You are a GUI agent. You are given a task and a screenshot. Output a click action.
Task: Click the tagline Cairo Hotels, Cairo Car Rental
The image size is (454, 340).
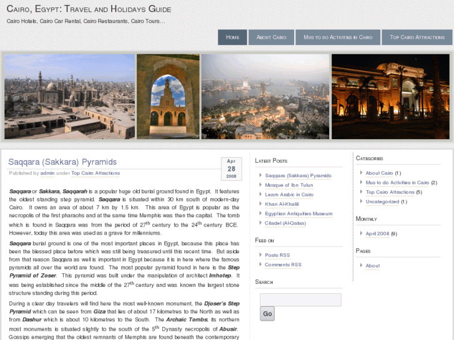point(86,21)
